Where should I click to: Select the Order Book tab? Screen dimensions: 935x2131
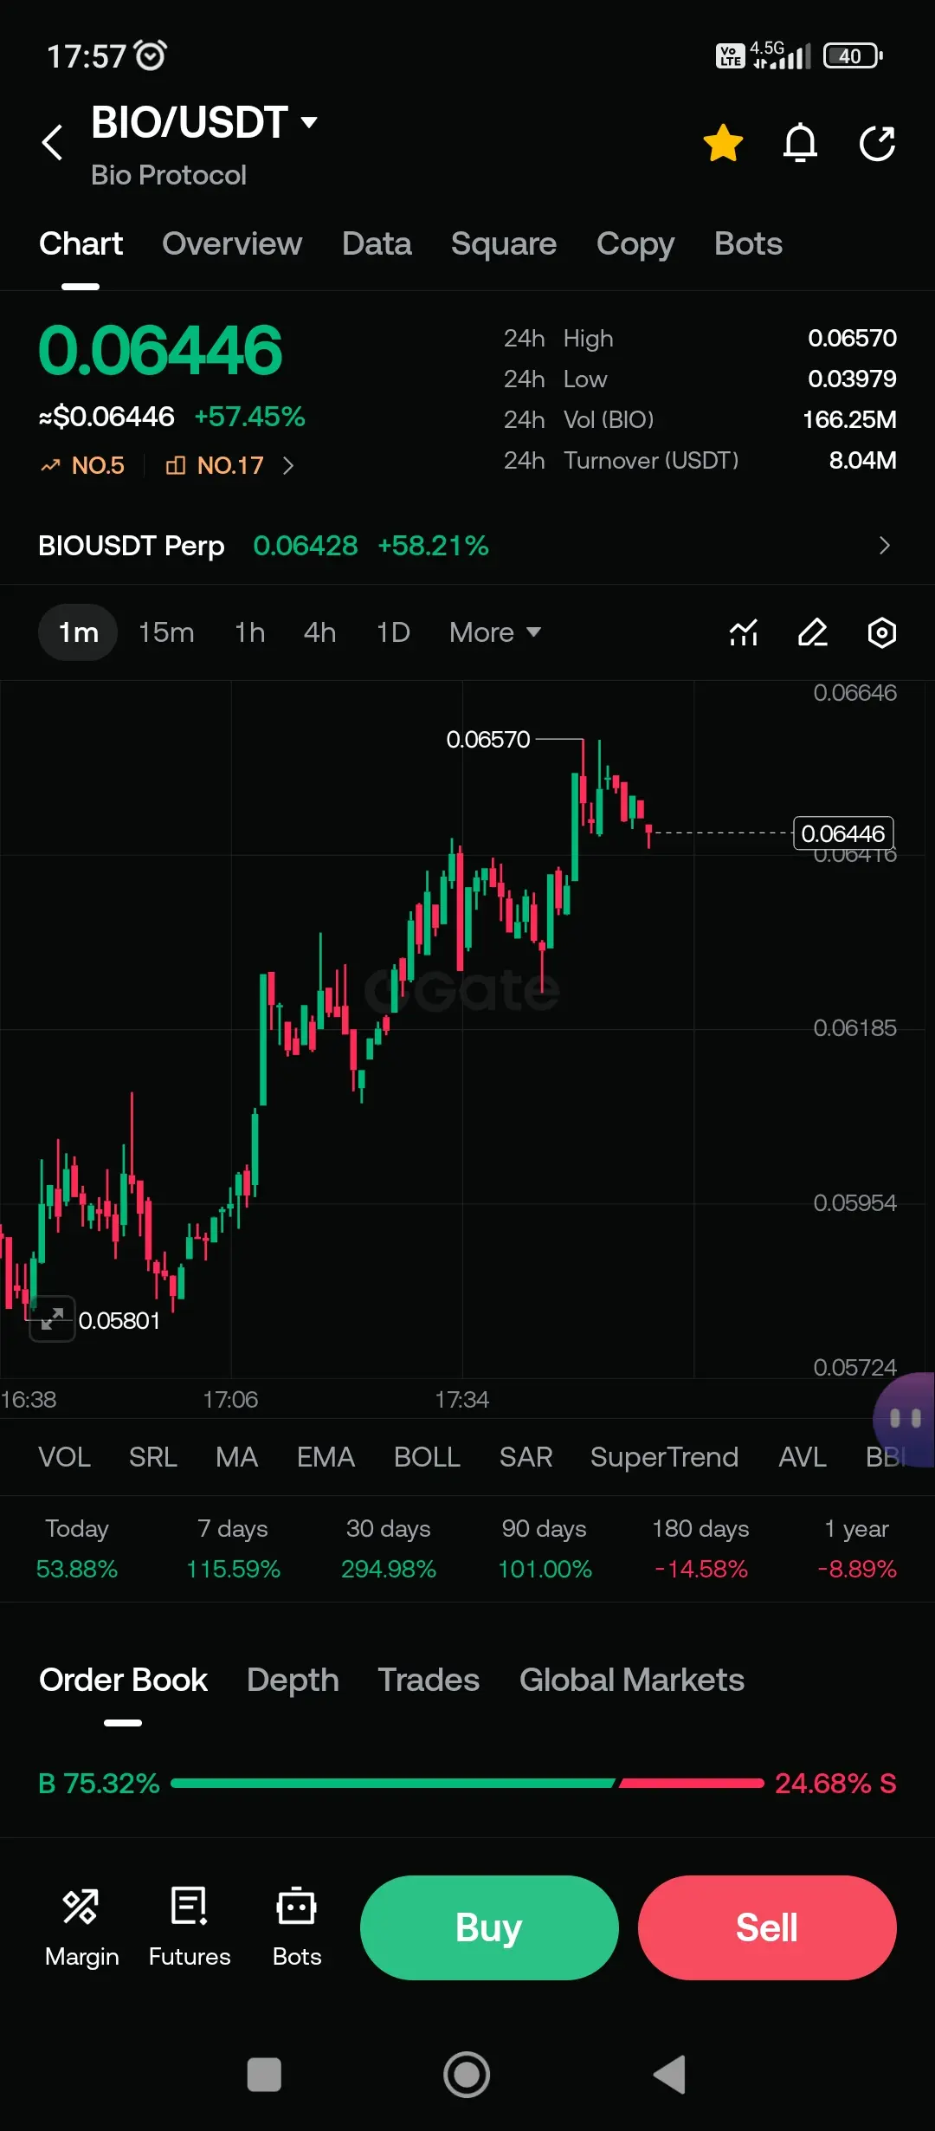(x=123, y=1681)
